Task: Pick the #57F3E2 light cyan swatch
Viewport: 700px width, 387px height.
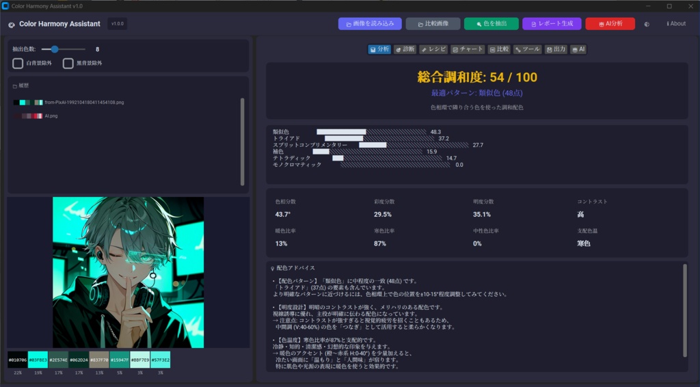Action: pyautogui.click(x=160, y=360)
